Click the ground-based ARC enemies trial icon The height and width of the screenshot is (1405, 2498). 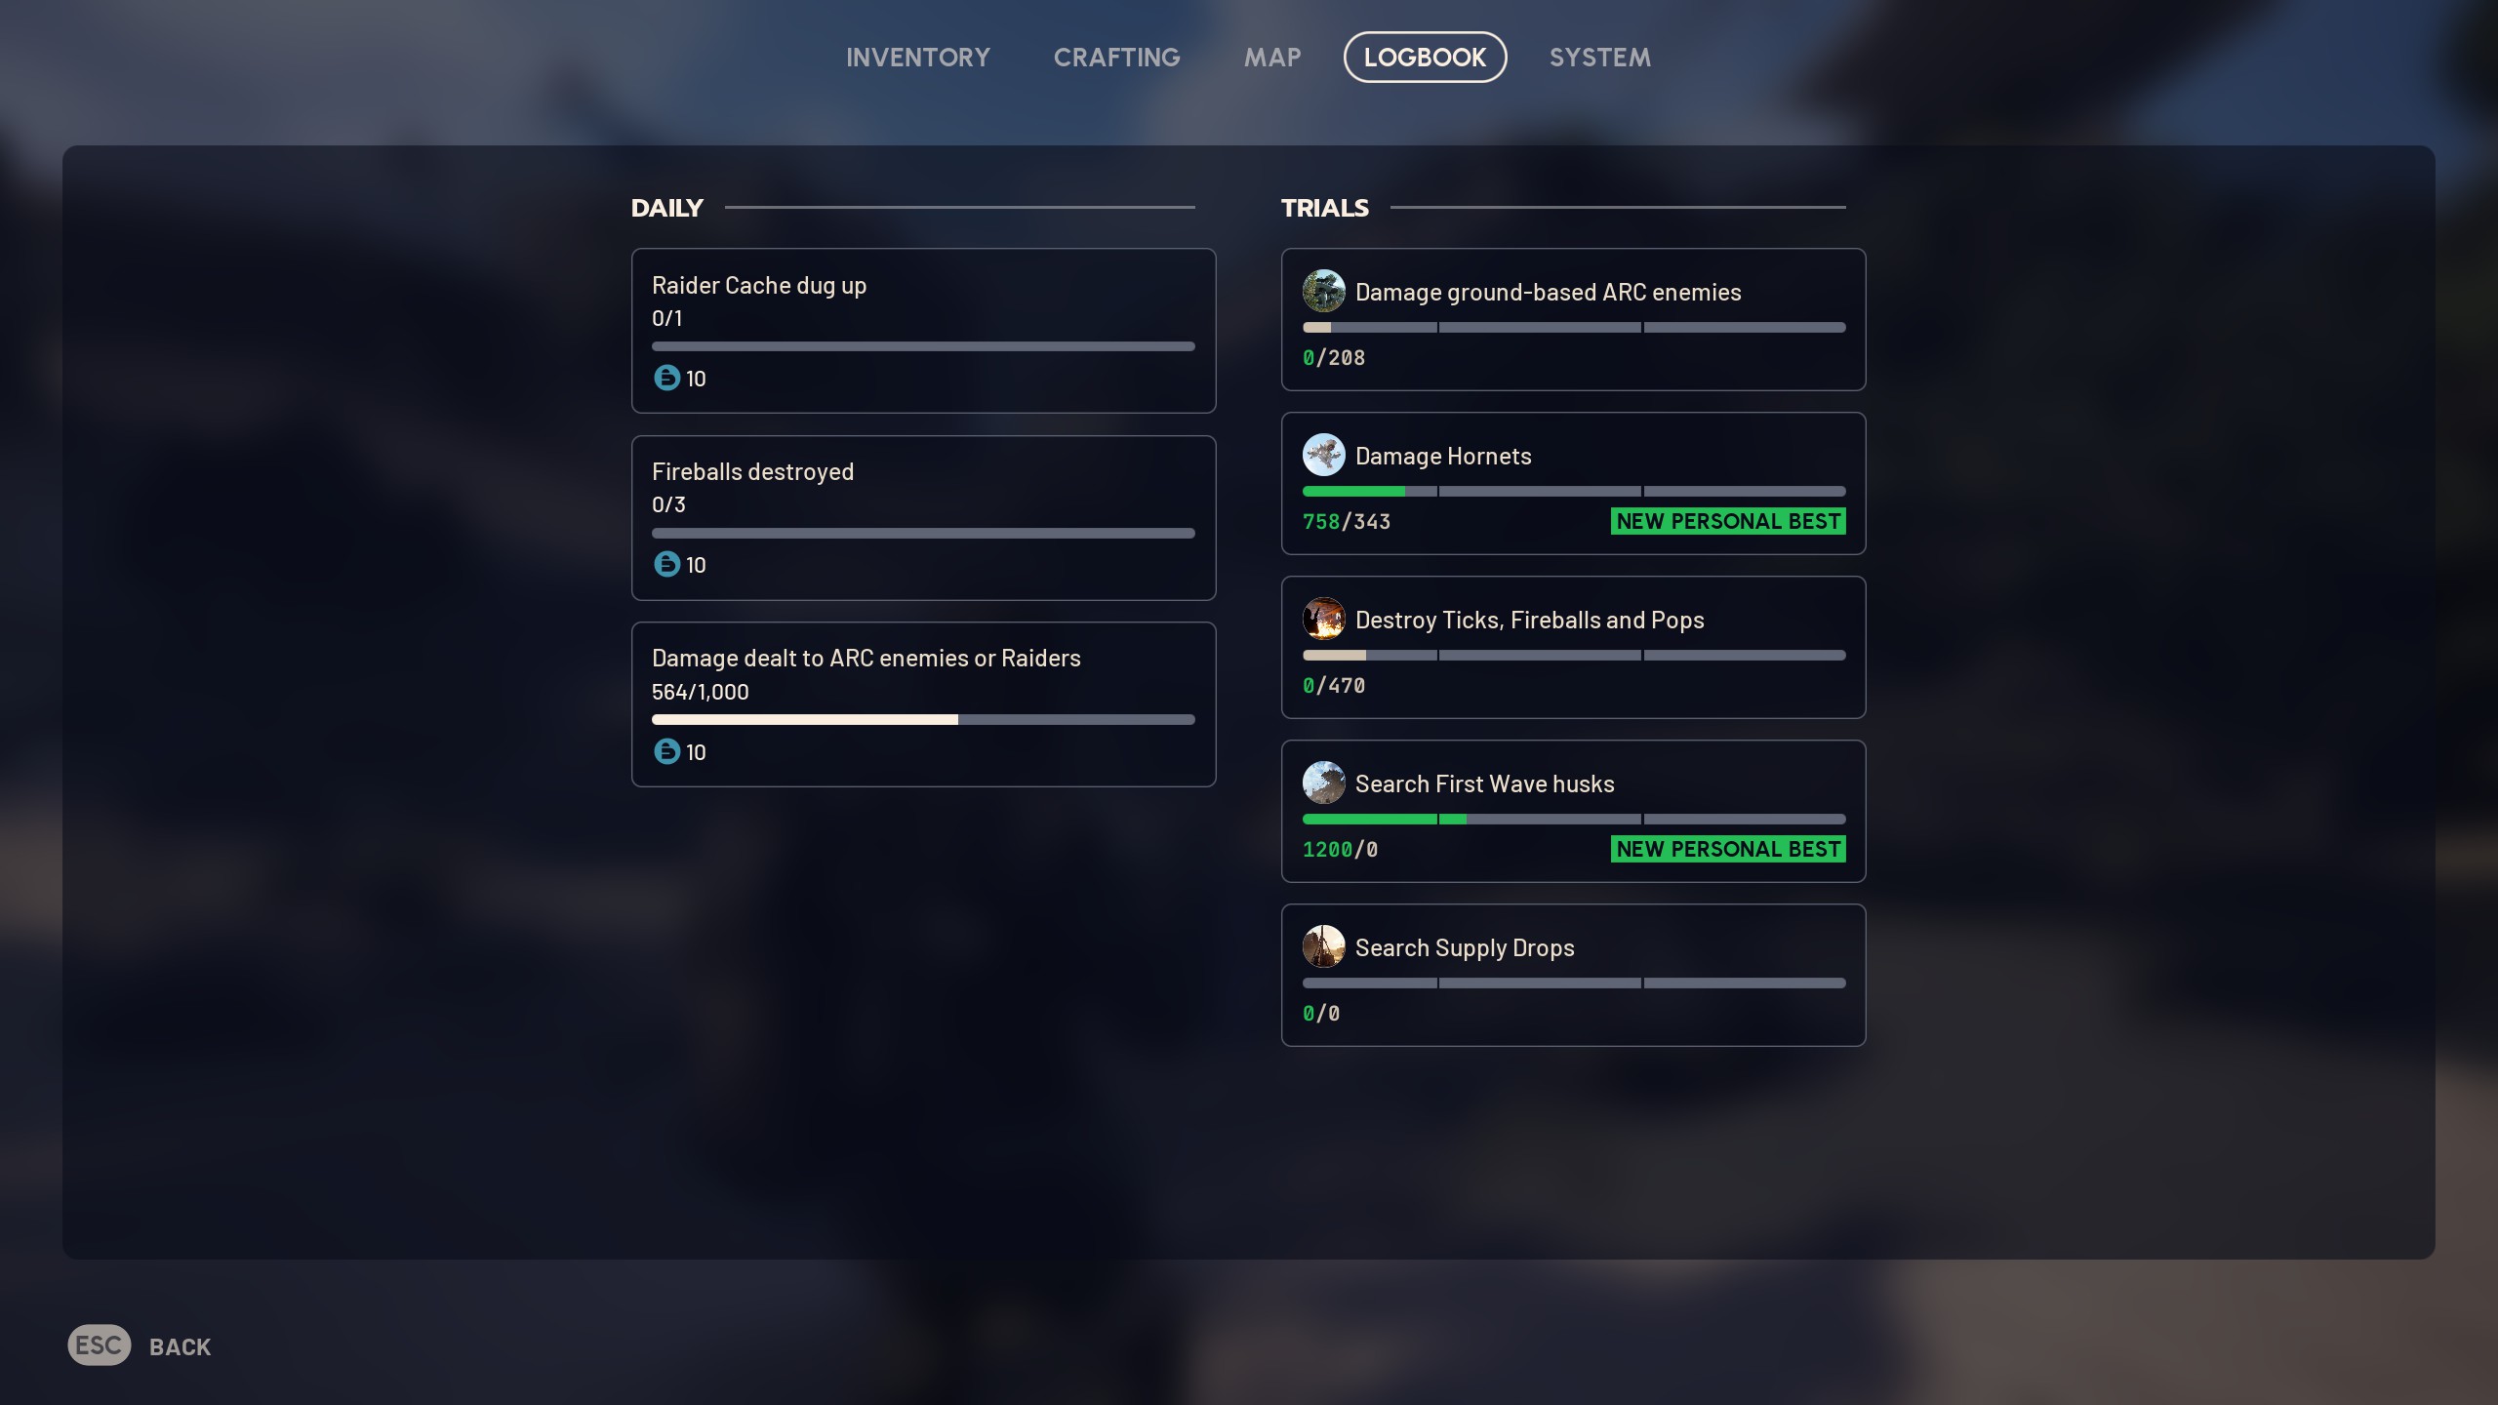coord(1323,291)
